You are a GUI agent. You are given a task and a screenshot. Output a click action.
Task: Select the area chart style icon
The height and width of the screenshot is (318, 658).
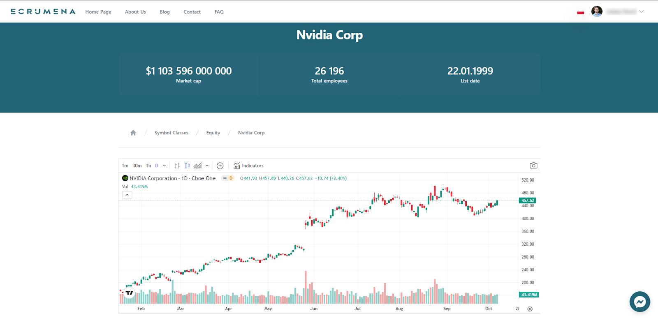[198, 166]
